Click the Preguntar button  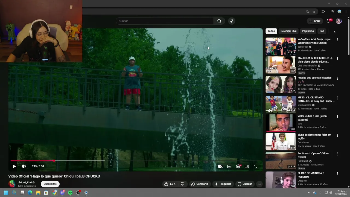223,184
